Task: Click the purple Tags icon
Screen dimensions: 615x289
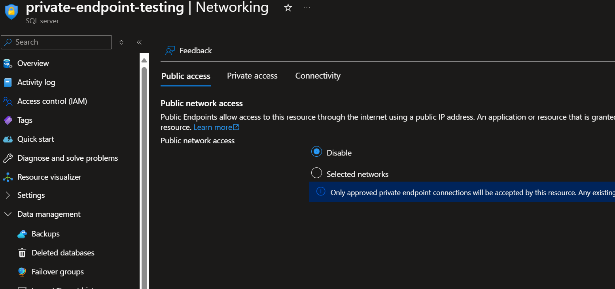Action: click(x=8, y=120)
